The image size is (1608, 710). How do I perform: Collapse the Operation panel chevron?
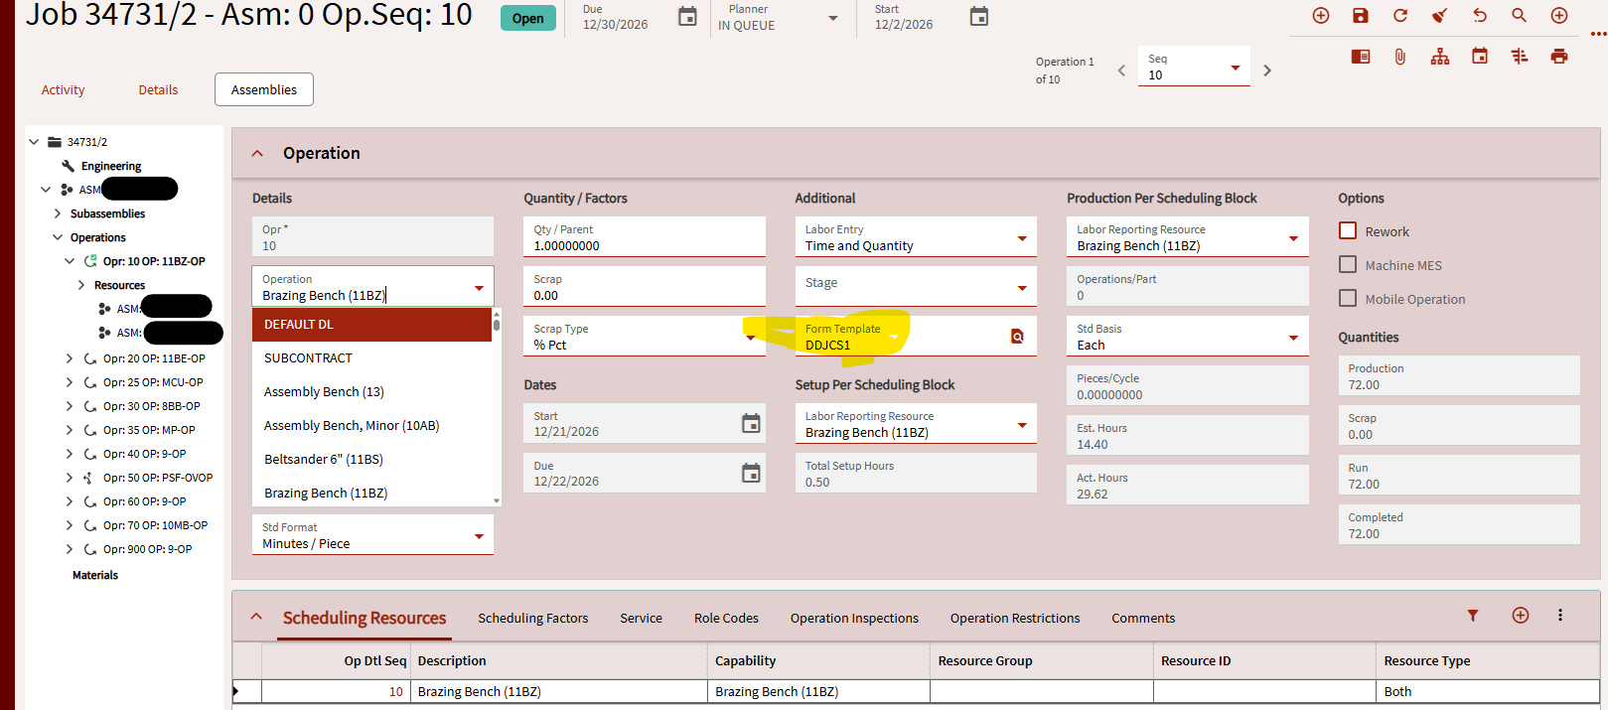[x=257, y=154]
